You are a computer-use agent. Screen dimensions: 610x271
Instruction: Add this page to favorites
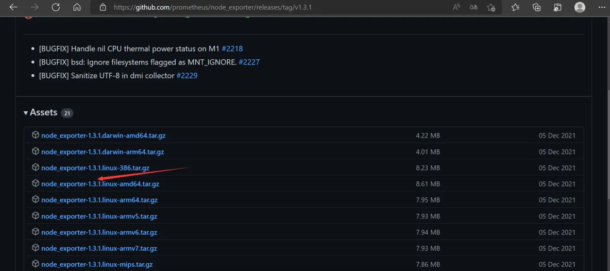[x=491, y=7]
